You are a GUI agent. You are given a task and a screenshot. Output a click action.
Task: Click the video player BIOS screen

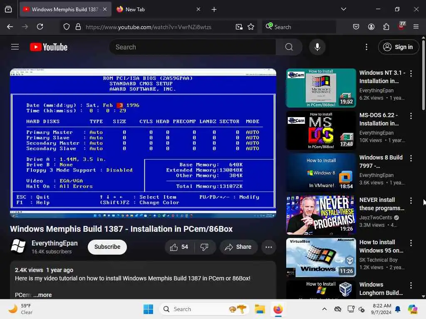143,143
